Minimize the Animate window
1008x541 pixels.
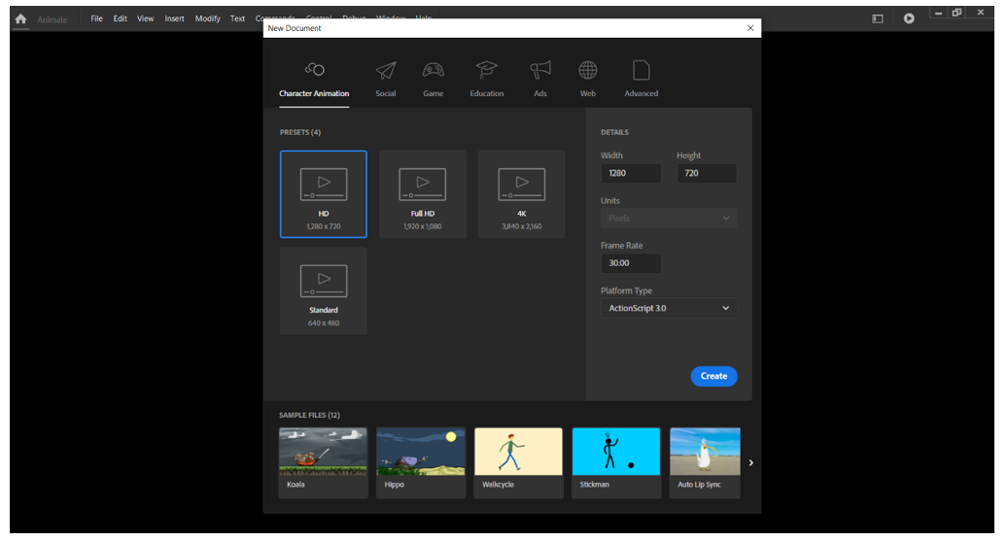(939, 13)
